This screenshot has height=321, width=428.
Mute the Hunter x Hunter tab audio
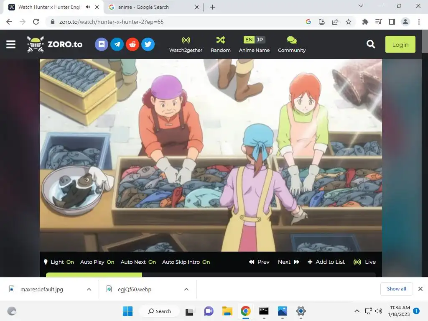point(88,7)
